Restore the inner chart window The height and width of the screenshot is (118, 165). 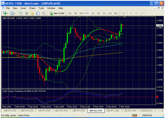point(158,8)
